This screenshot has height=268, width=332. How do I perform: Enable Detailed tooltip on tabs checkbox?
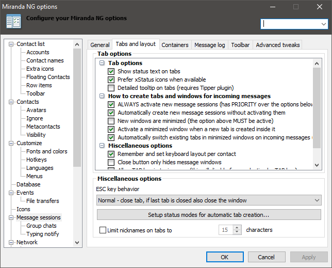click(111, 88)
